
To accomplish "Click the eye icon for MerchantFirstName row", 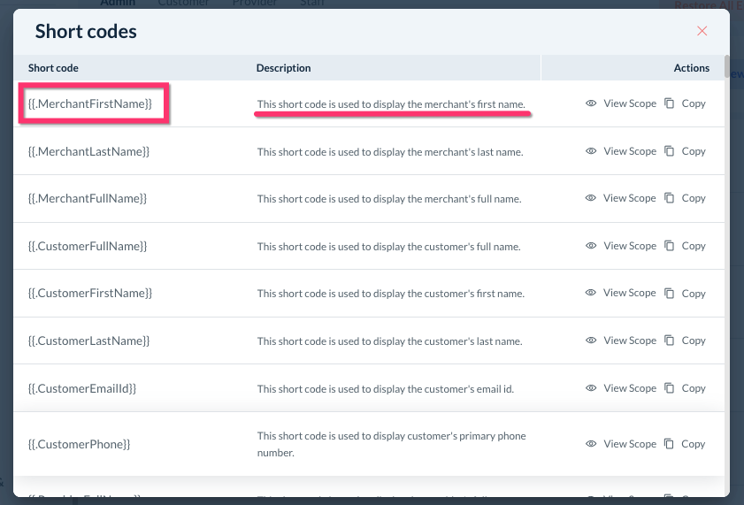I will 591,103.
